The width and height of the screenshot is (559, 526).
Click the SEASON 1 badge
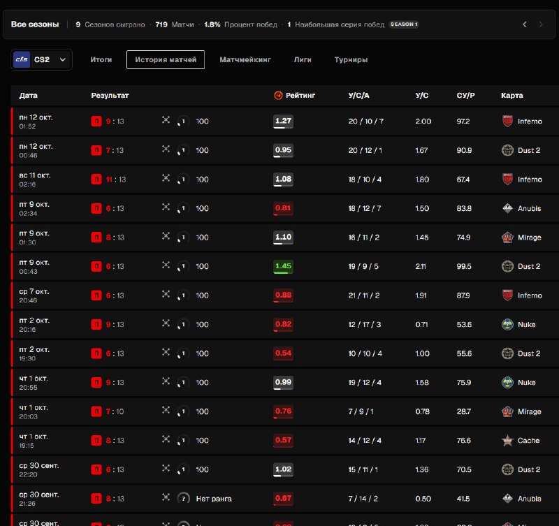(x=404, y=24)
